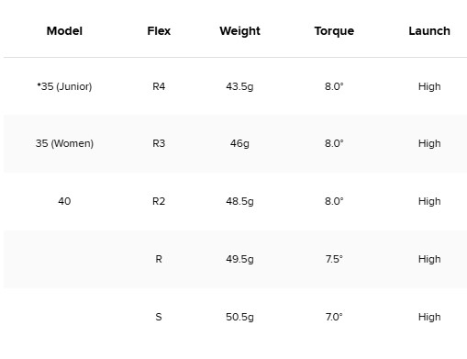Click the Model column header
The height and width of the screenshot is (359, 467).
click(x=64, y=31)
